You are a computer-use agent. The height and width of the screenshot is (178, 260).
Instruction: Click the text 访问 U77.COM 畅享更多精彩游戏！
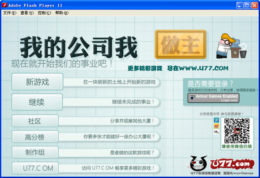tap(118, 168)
